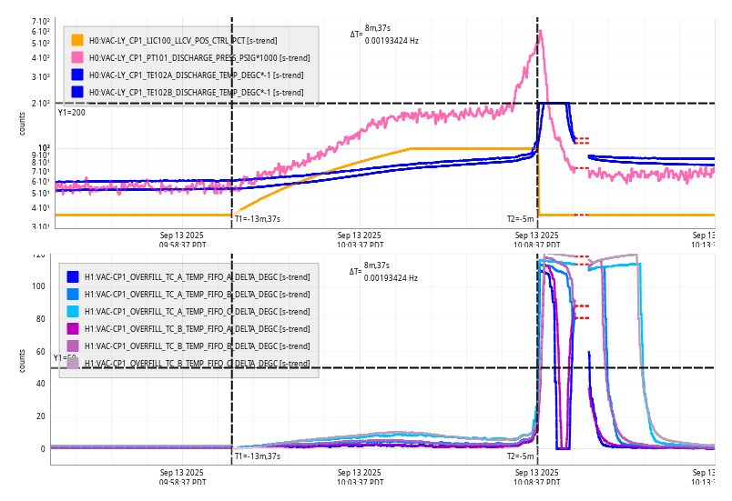Viewport: 732px width, 501px height.
Task: Click the T2=-5m cursor label in top plot
Action: (x=522, y=218)
